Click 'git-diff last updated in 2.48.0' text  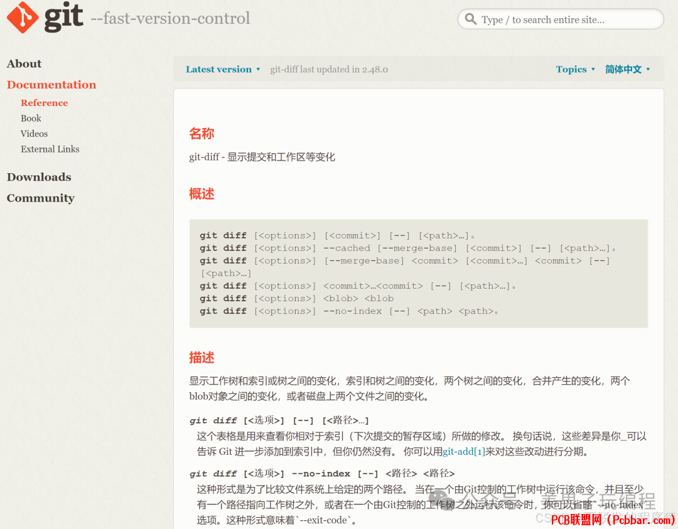(329, 69)
